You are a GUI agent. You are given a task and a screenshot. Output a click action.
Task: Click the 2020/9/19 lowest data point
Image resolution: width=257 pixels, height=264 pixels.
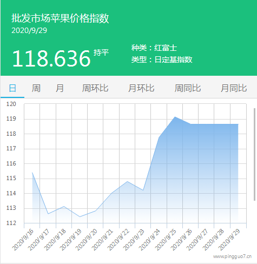coord(80,216)
